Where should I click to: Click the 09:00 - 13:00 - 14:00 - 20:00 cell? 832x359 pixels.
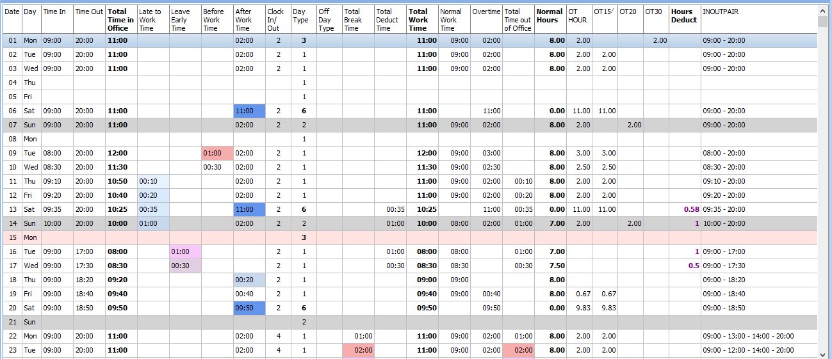[x=747, y=336]
